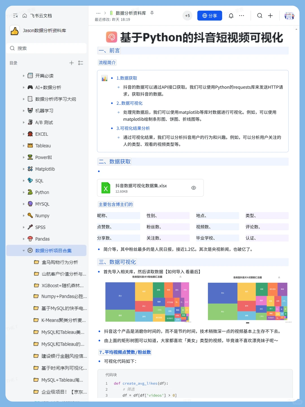Open directory list settings icon next to 目录

click(81, 63)
